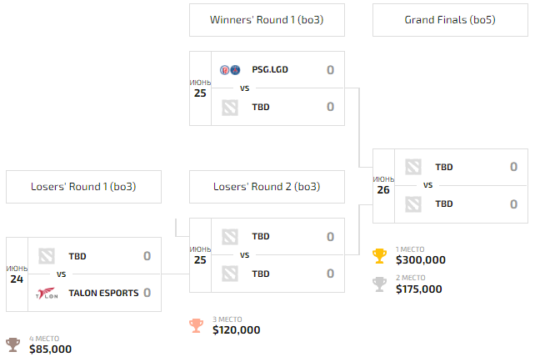535x362 pixels.
Task: Click TBD logo in Losers' Round 1 match
Action: point(47,256)
